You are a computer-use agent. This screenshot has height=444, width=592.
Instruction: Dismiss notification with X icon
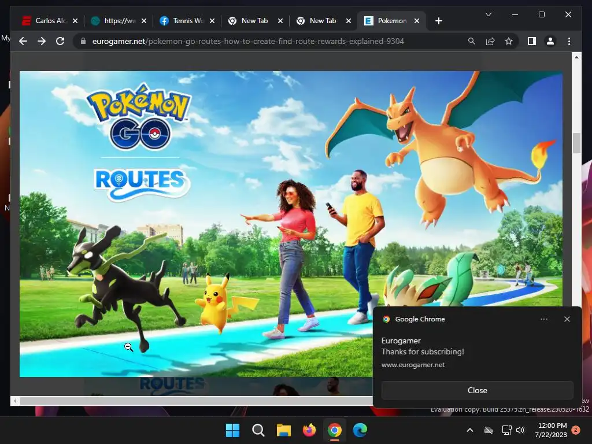click(x=567, y=319)
